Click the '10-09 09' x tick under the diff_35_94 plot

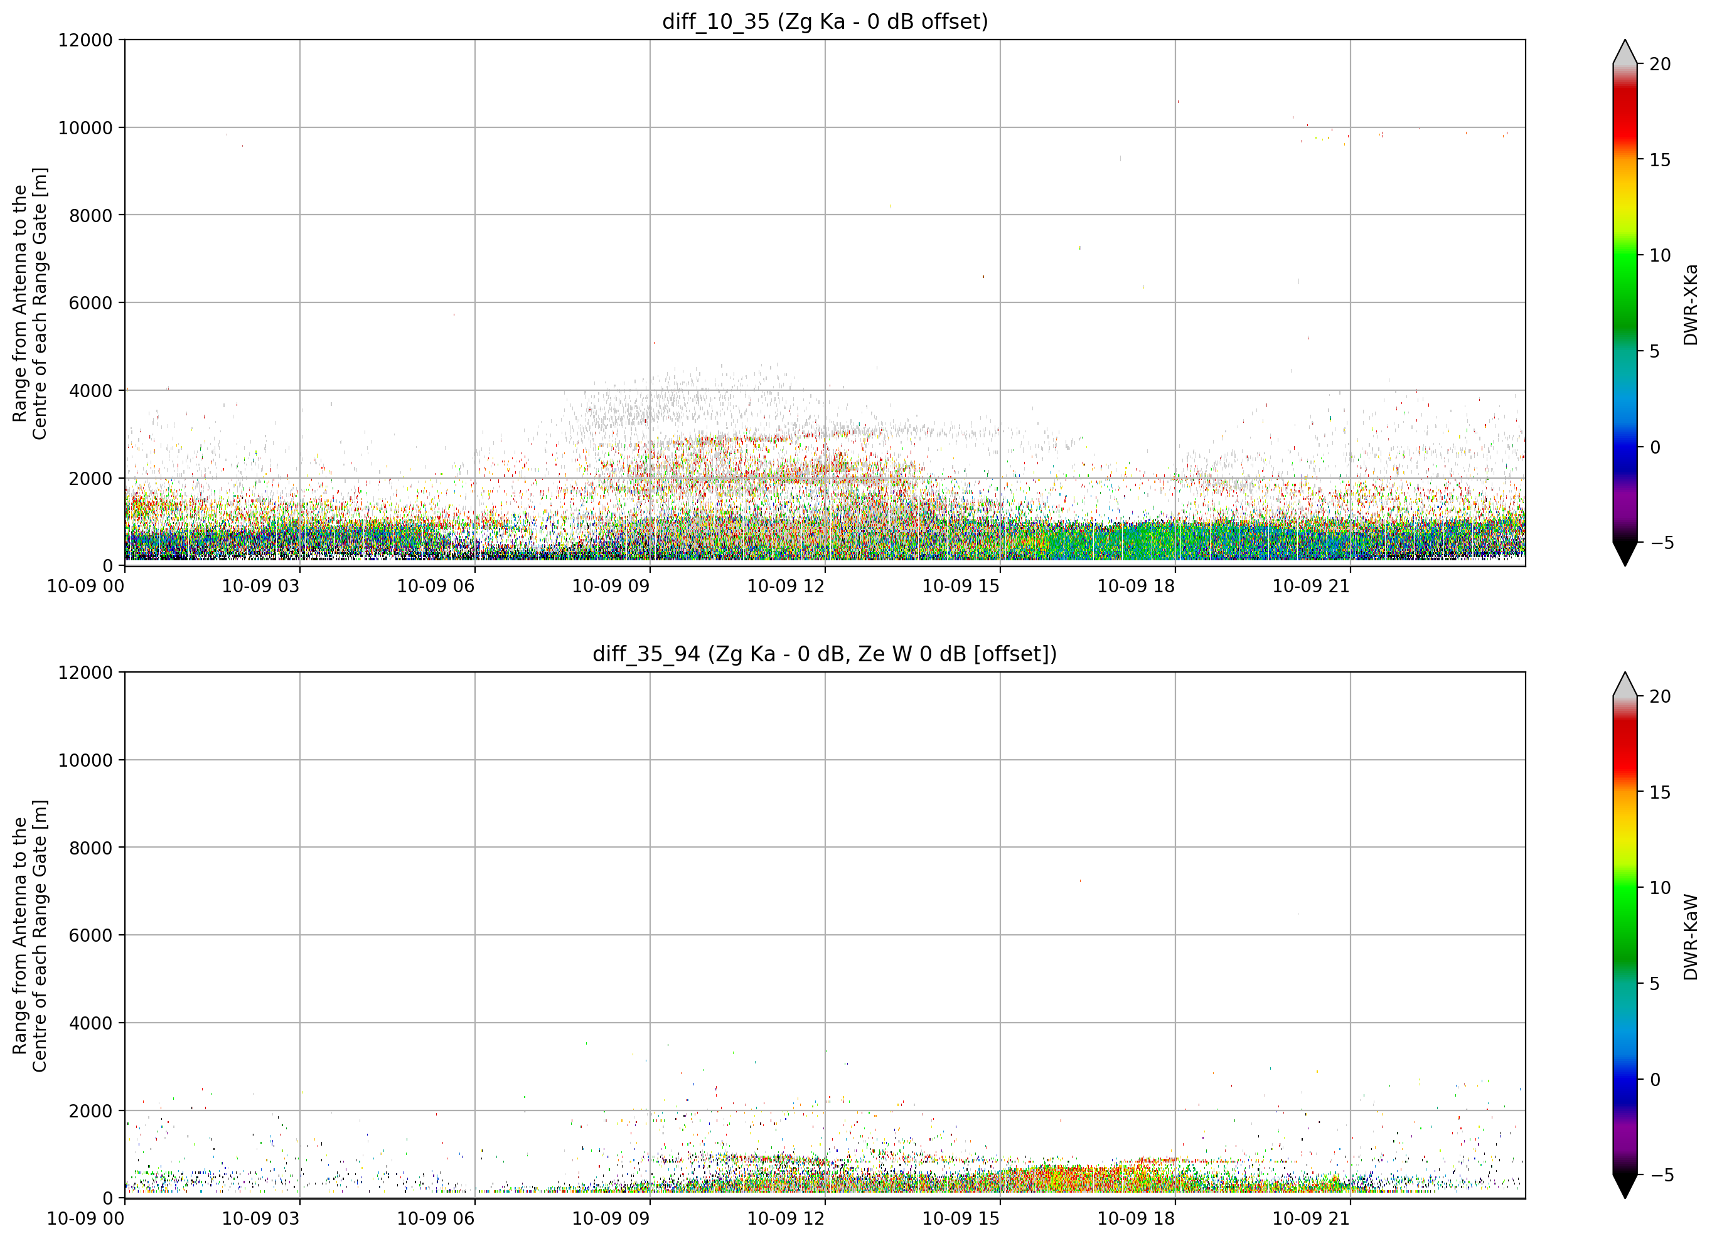pos(611,1219)
